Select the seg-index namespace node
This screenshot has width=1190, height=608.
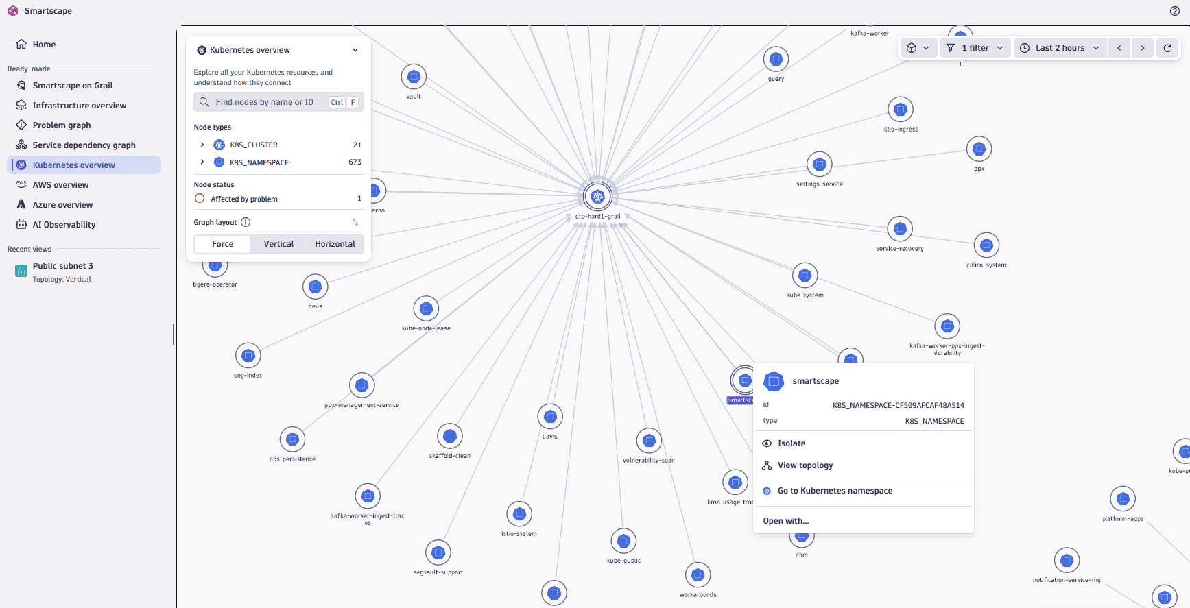click(x=248, y=356)
